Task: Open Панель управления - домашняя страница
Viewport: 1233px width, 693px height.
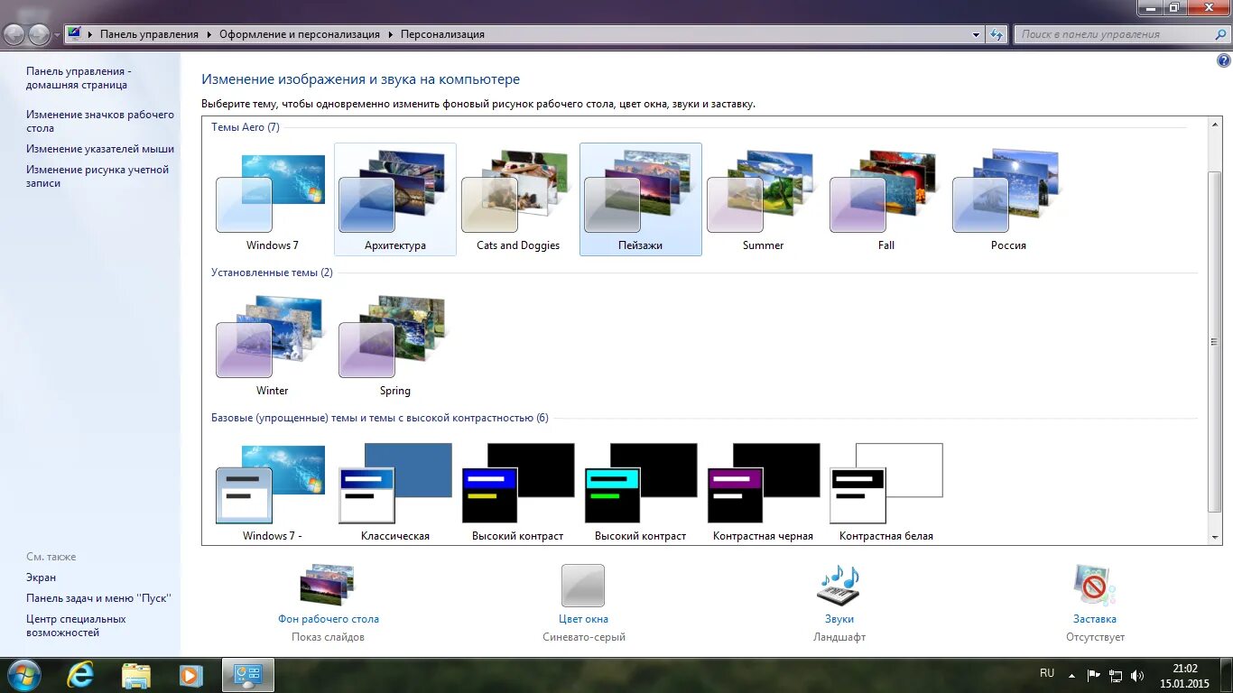Action: (79, 79)
